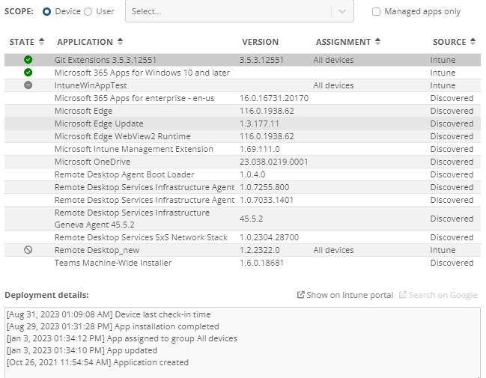Click gray minus status icon for IntuneWinAppTest
Viewport: 486px width, 378px height.
pos(28,85)
